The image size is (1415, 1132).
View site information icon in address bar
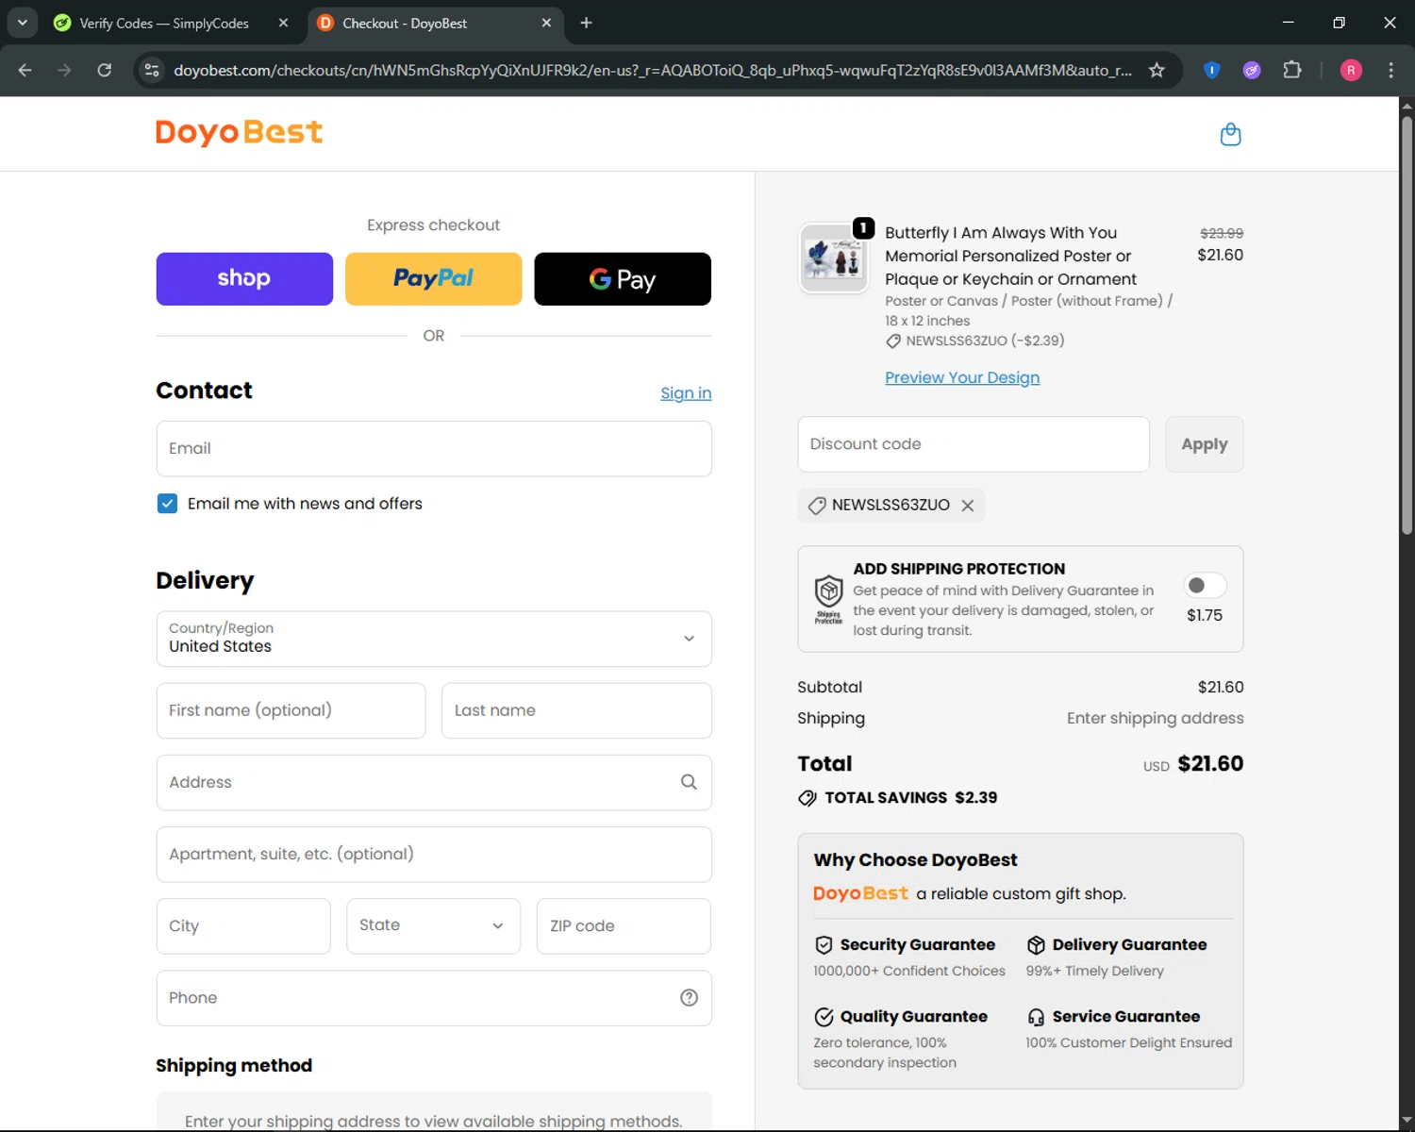[152, 70]
